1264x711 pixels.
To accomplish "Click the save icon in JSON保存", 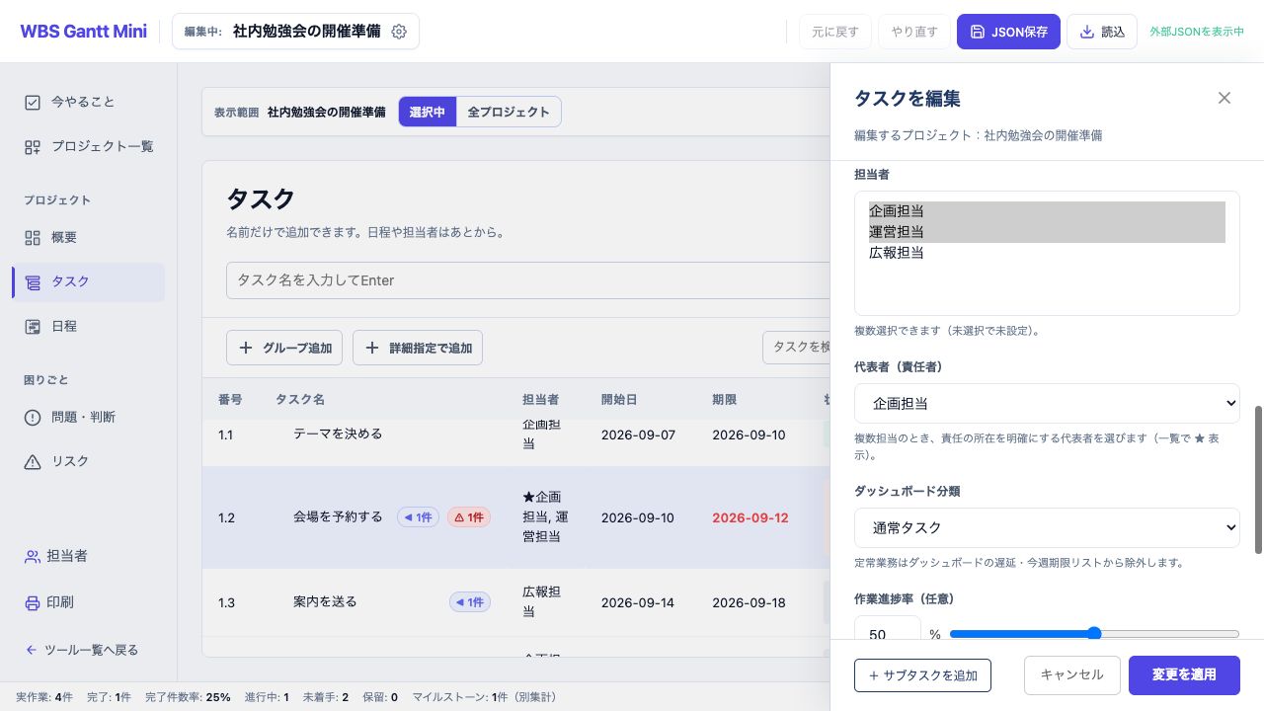I will point(978,32).
